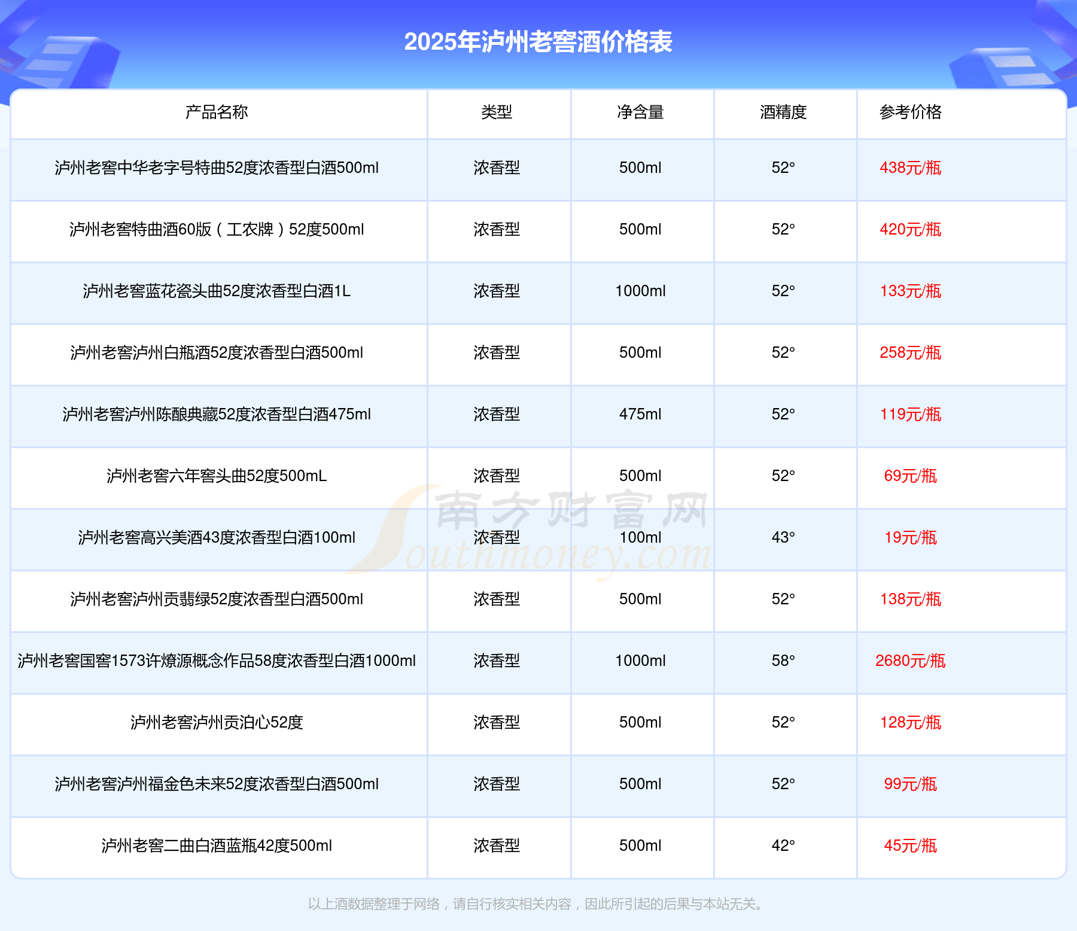The image size is (1077, 931).
Task: Select the 酒精度 column header
Action: click(x=783, y=112)
